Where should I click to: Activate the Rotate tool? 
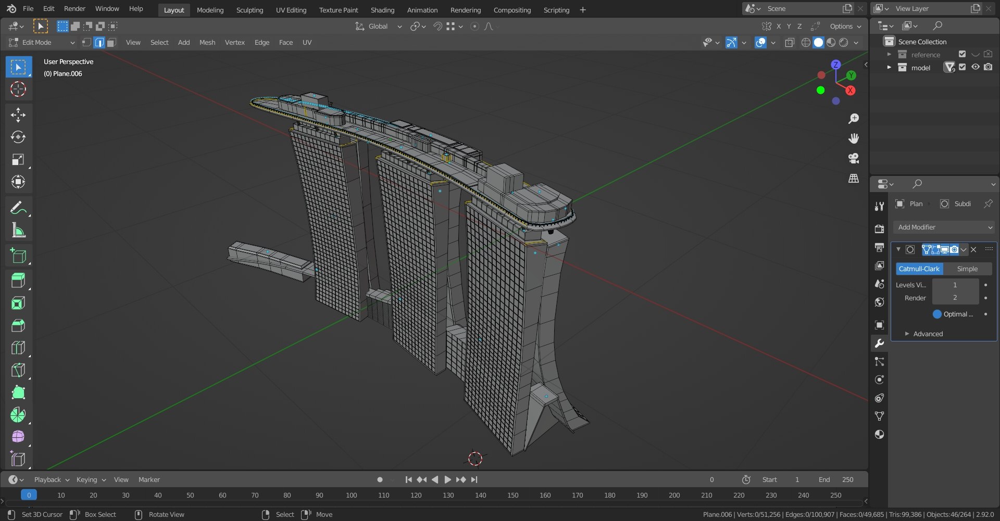(18, 137)
